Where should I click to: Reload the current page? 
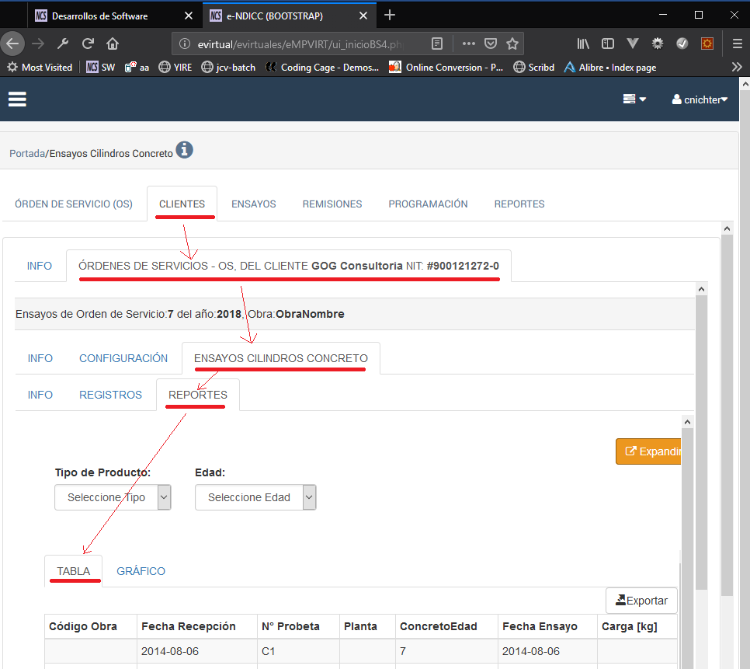coord(88,44)
